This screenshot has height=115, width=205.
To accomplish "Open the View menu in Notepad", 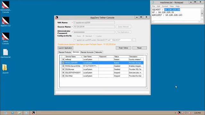I will pyautogui.click(x=172, y=6).
